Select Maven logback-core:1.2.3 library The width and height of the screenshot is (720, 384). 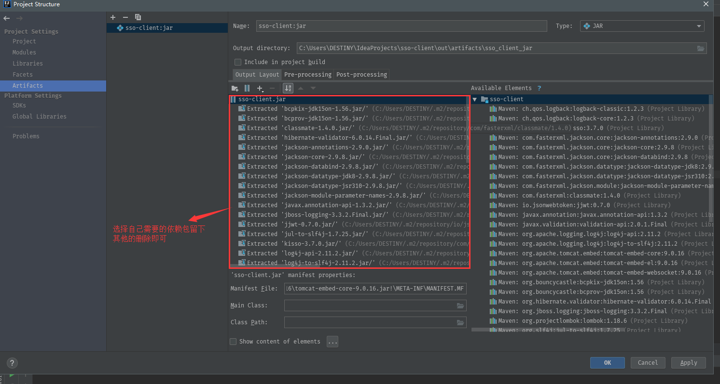click(x=592, y=119)
